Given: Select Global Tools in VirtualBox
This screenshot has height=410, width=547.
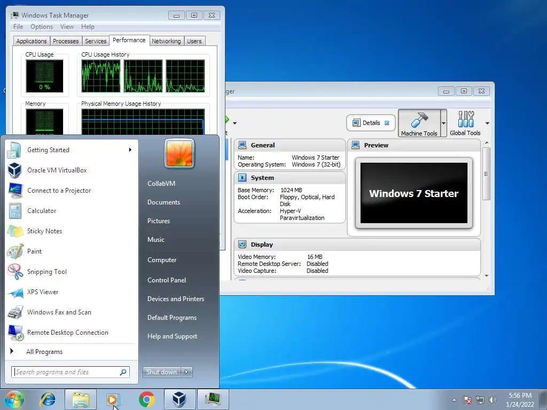Looking at the screenshot, I should click(x=465, y=123).
